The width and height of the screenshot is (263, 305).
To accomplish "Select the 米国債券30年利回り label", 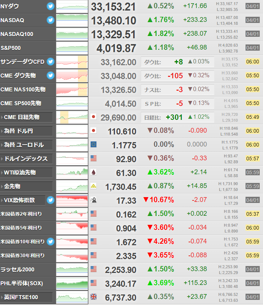I will [x=23, y=255].
